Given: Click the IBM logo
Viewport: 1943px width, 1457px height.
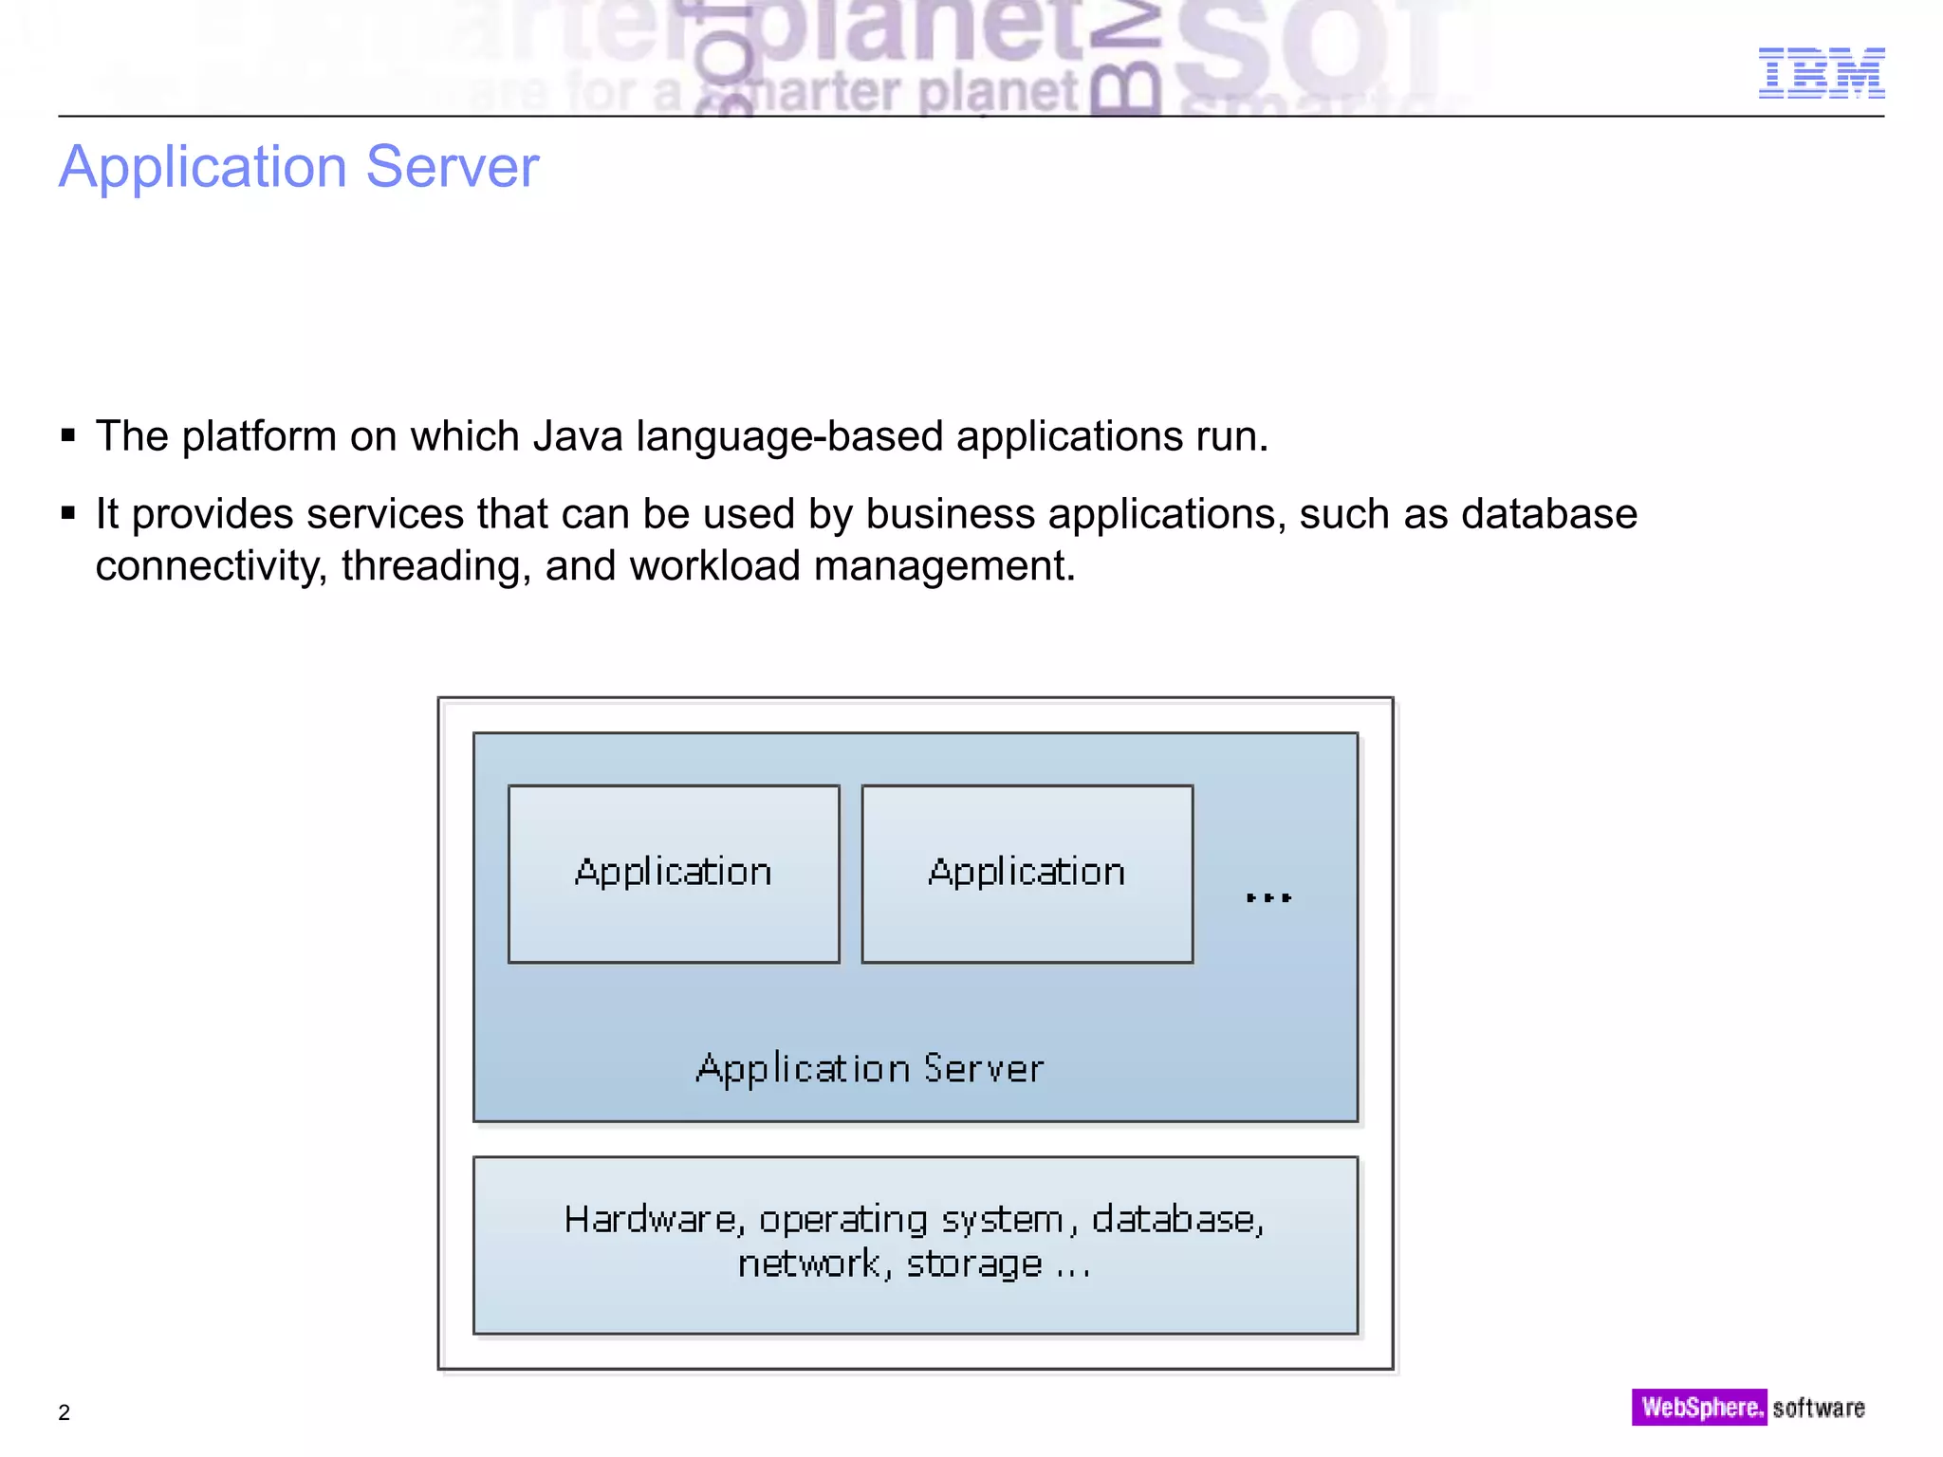Looking at the screenshot, I should click(x=1821, y=73).
